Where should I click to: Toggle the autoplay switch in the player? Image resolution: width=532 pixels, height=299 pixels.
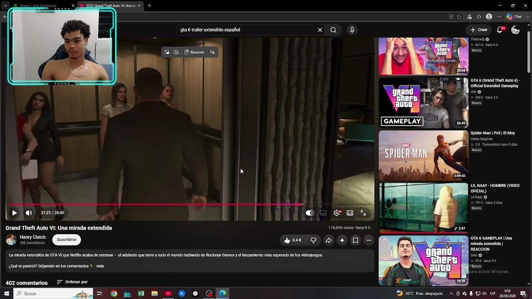pyautogui.click(x=310, y=213)
